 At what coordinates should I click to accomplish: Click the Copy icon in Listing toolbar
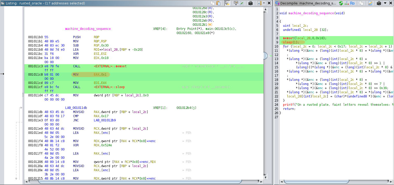point(213,3)
